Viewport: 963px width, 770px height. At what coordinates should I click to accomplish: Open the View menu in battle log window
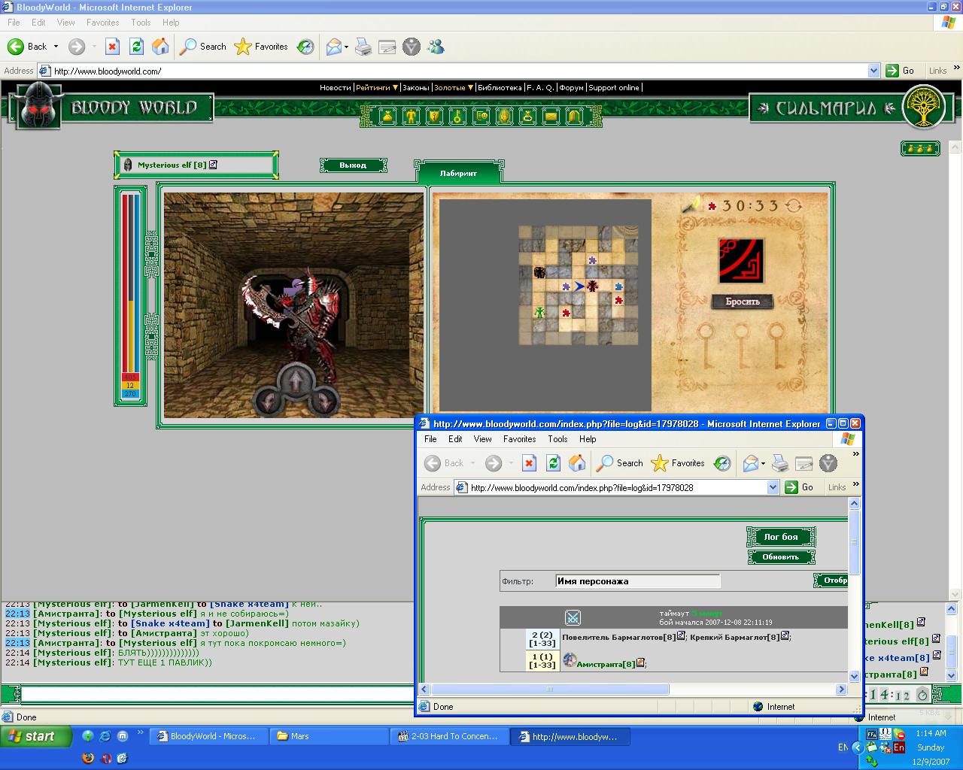coord(482,439)
